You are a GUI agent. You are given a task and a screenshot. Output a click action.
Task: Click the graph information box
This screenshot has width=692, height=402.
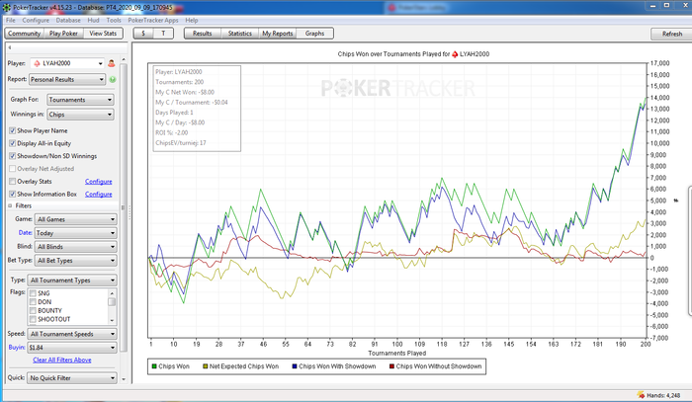(x=197, y=109)
